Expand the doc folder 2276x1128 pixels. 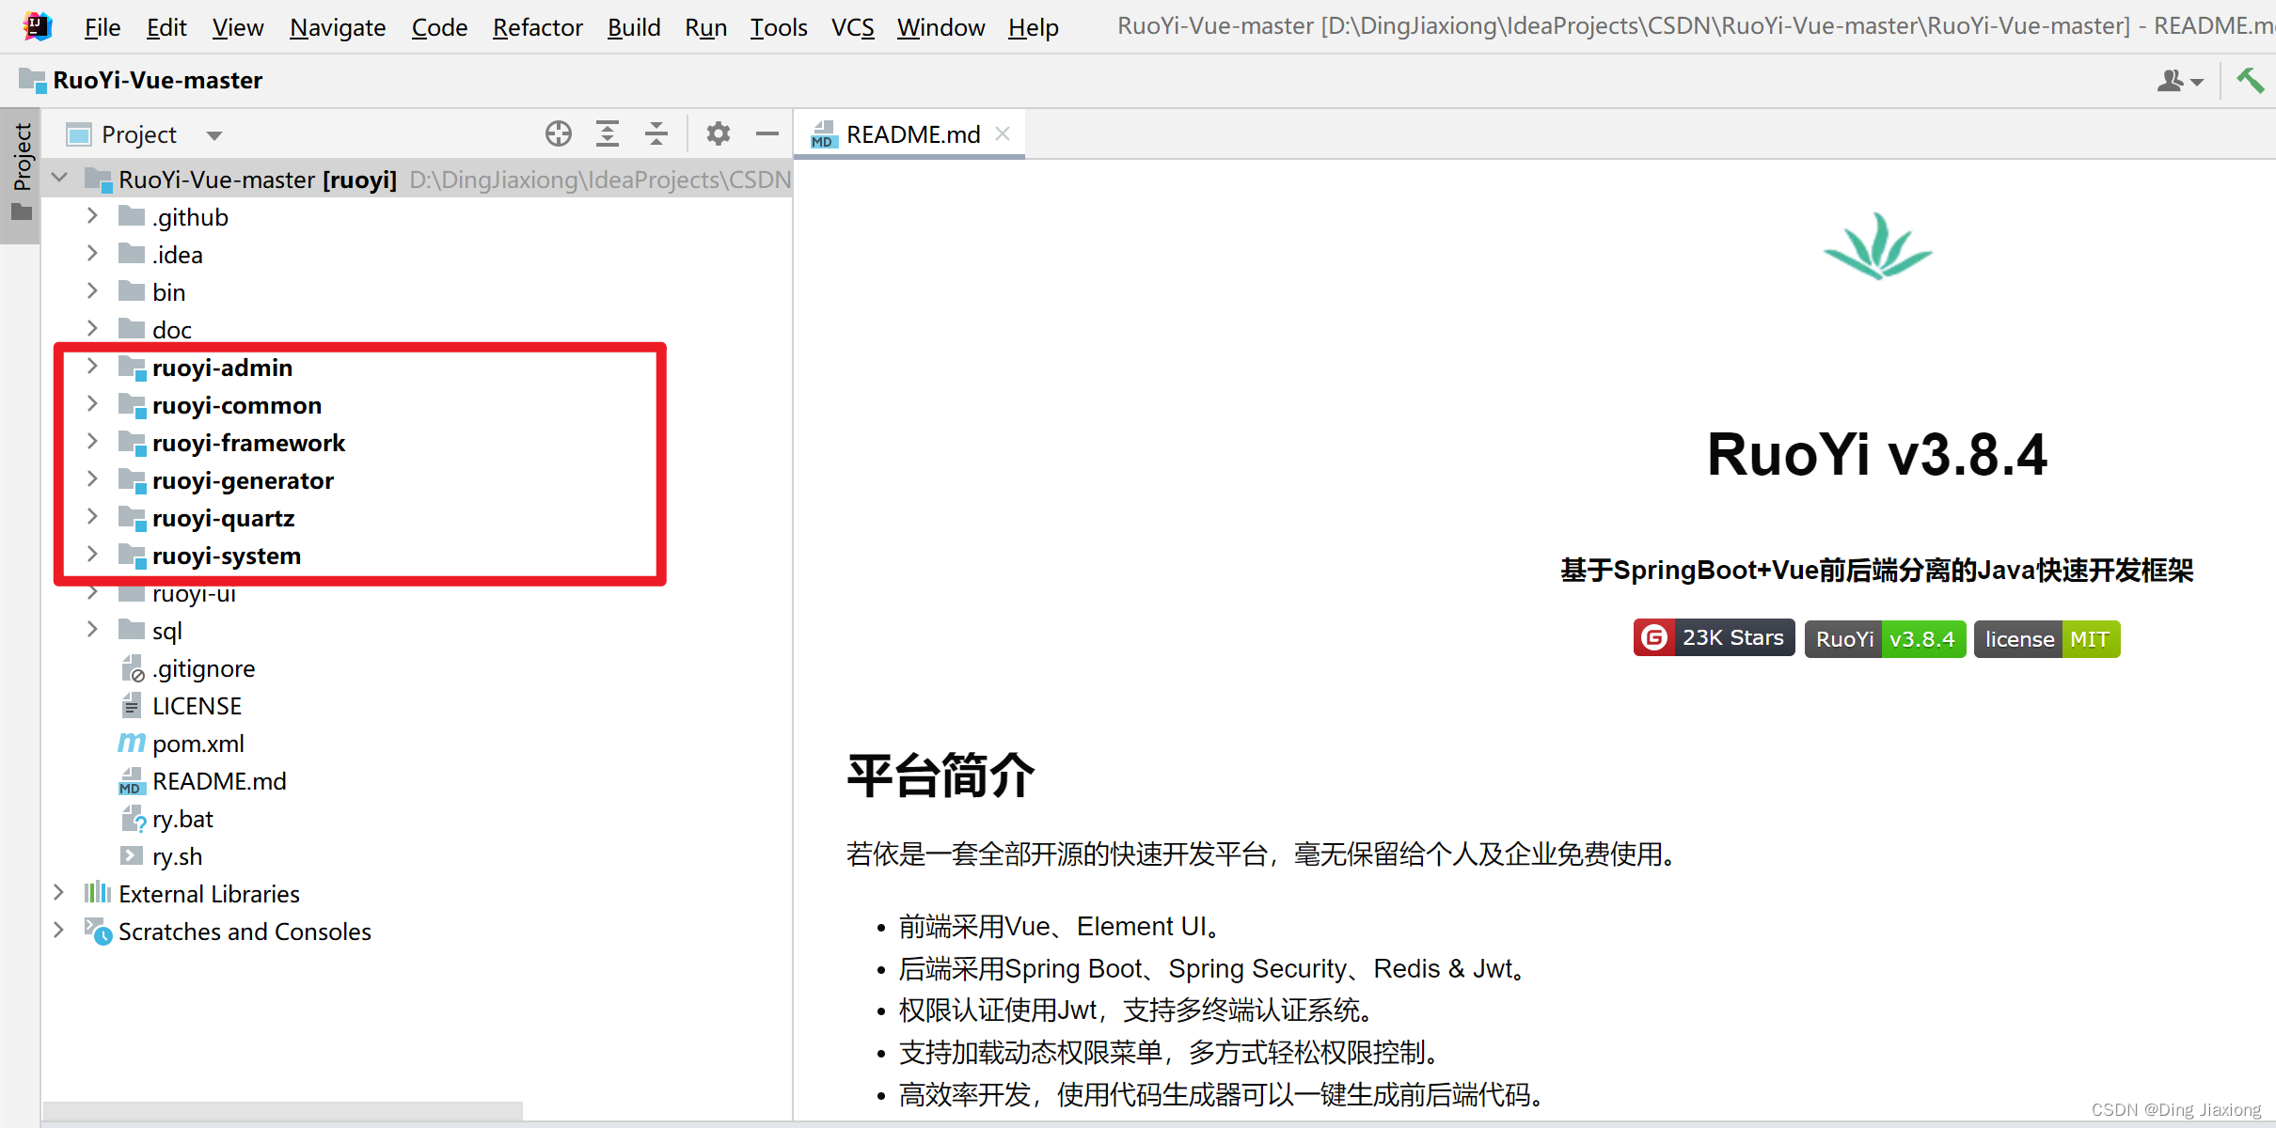tap(92, 329)
